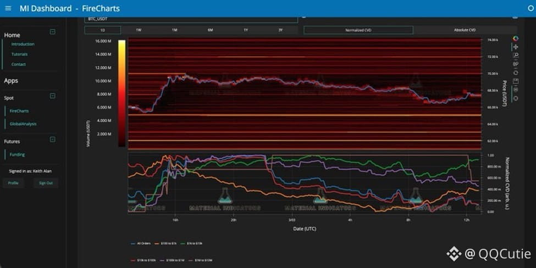The width and height of the screenshot is (536, 268).
Task: Click the 'Signed in as: Keith Alan' text
Action: 30,171
